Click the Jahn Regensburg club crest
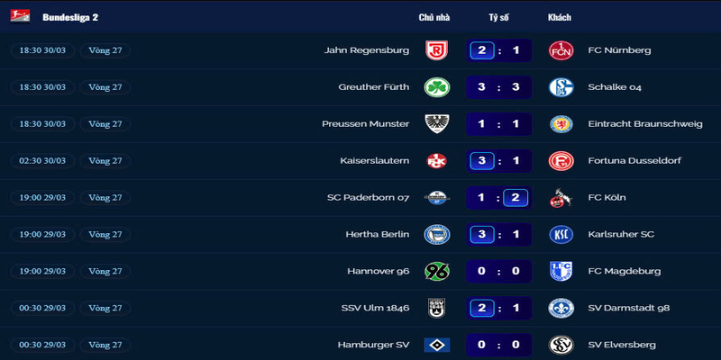Image resolution: width=721 pixels, height=360 pixels. pos(436,50)
